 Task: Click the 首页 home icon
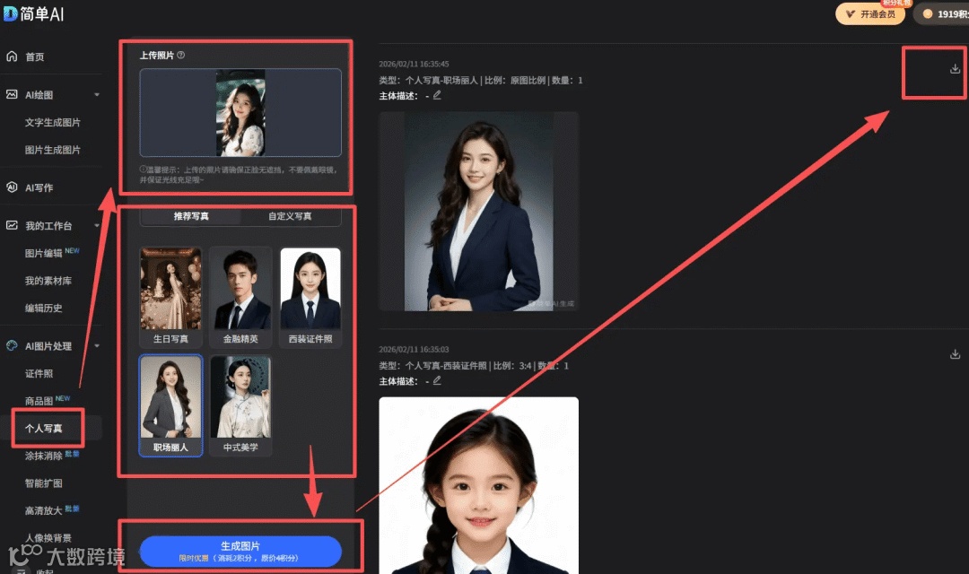pyautogui.click(x=12, y=57)
